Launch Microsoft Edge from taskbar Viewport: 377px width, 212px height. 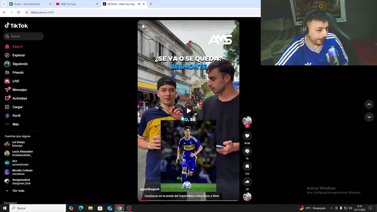tap(81, 208)
